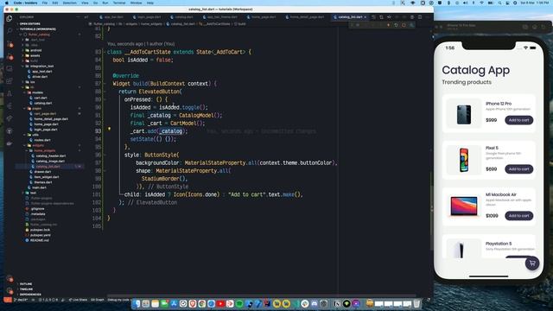Image resolution: width=553 pixels, height=311 pixels.
Task: Open drawer.dart in the explorer
Action: 42,172
